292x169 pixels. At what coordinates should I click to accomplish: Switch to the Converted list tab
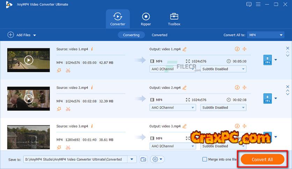(159, 35)
